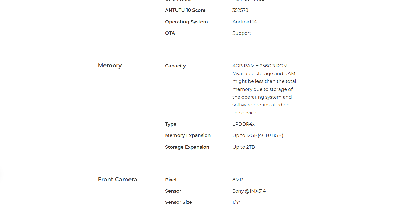Click the Up to 12GB(4GB+8GB) value
Viewport: 411px width, 204px height.
click(x=258, y=135)
